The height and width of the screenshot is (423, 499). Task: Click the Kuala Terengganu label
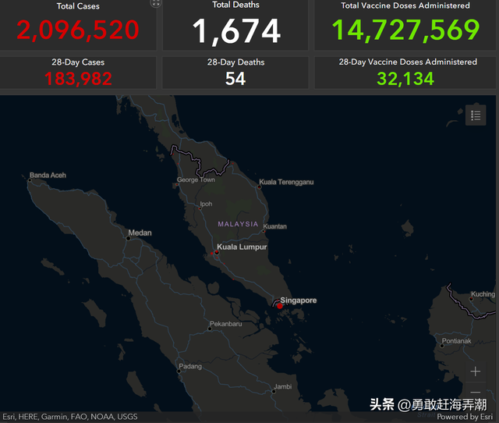tap(286, 182)
